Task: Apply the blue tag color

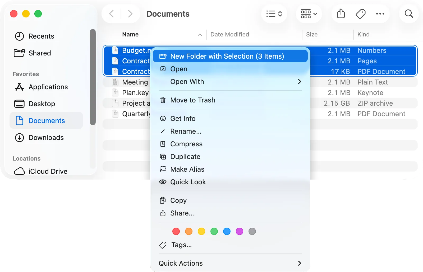Action: [227, 231]
